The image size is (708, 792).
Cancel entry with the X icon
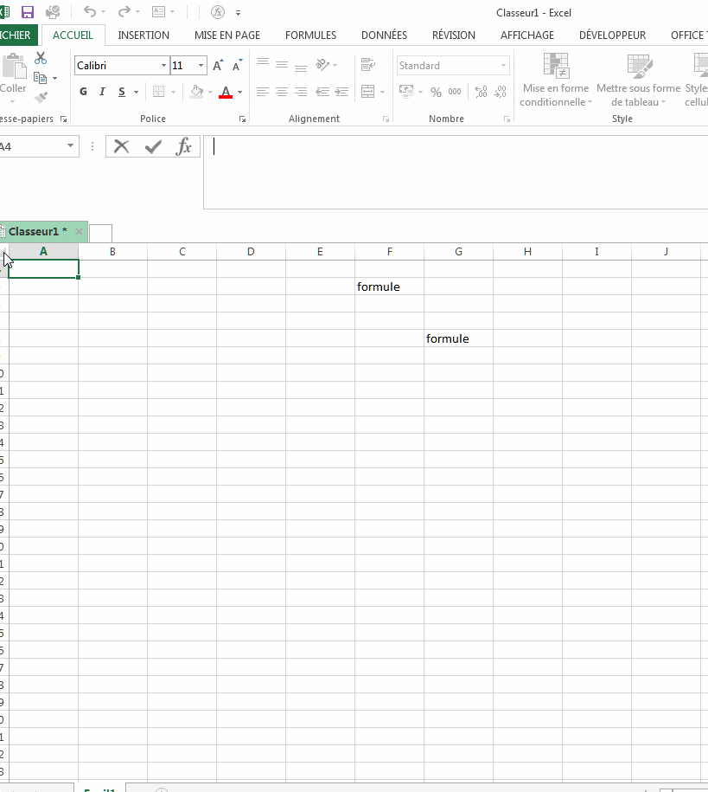pos(122,146)
